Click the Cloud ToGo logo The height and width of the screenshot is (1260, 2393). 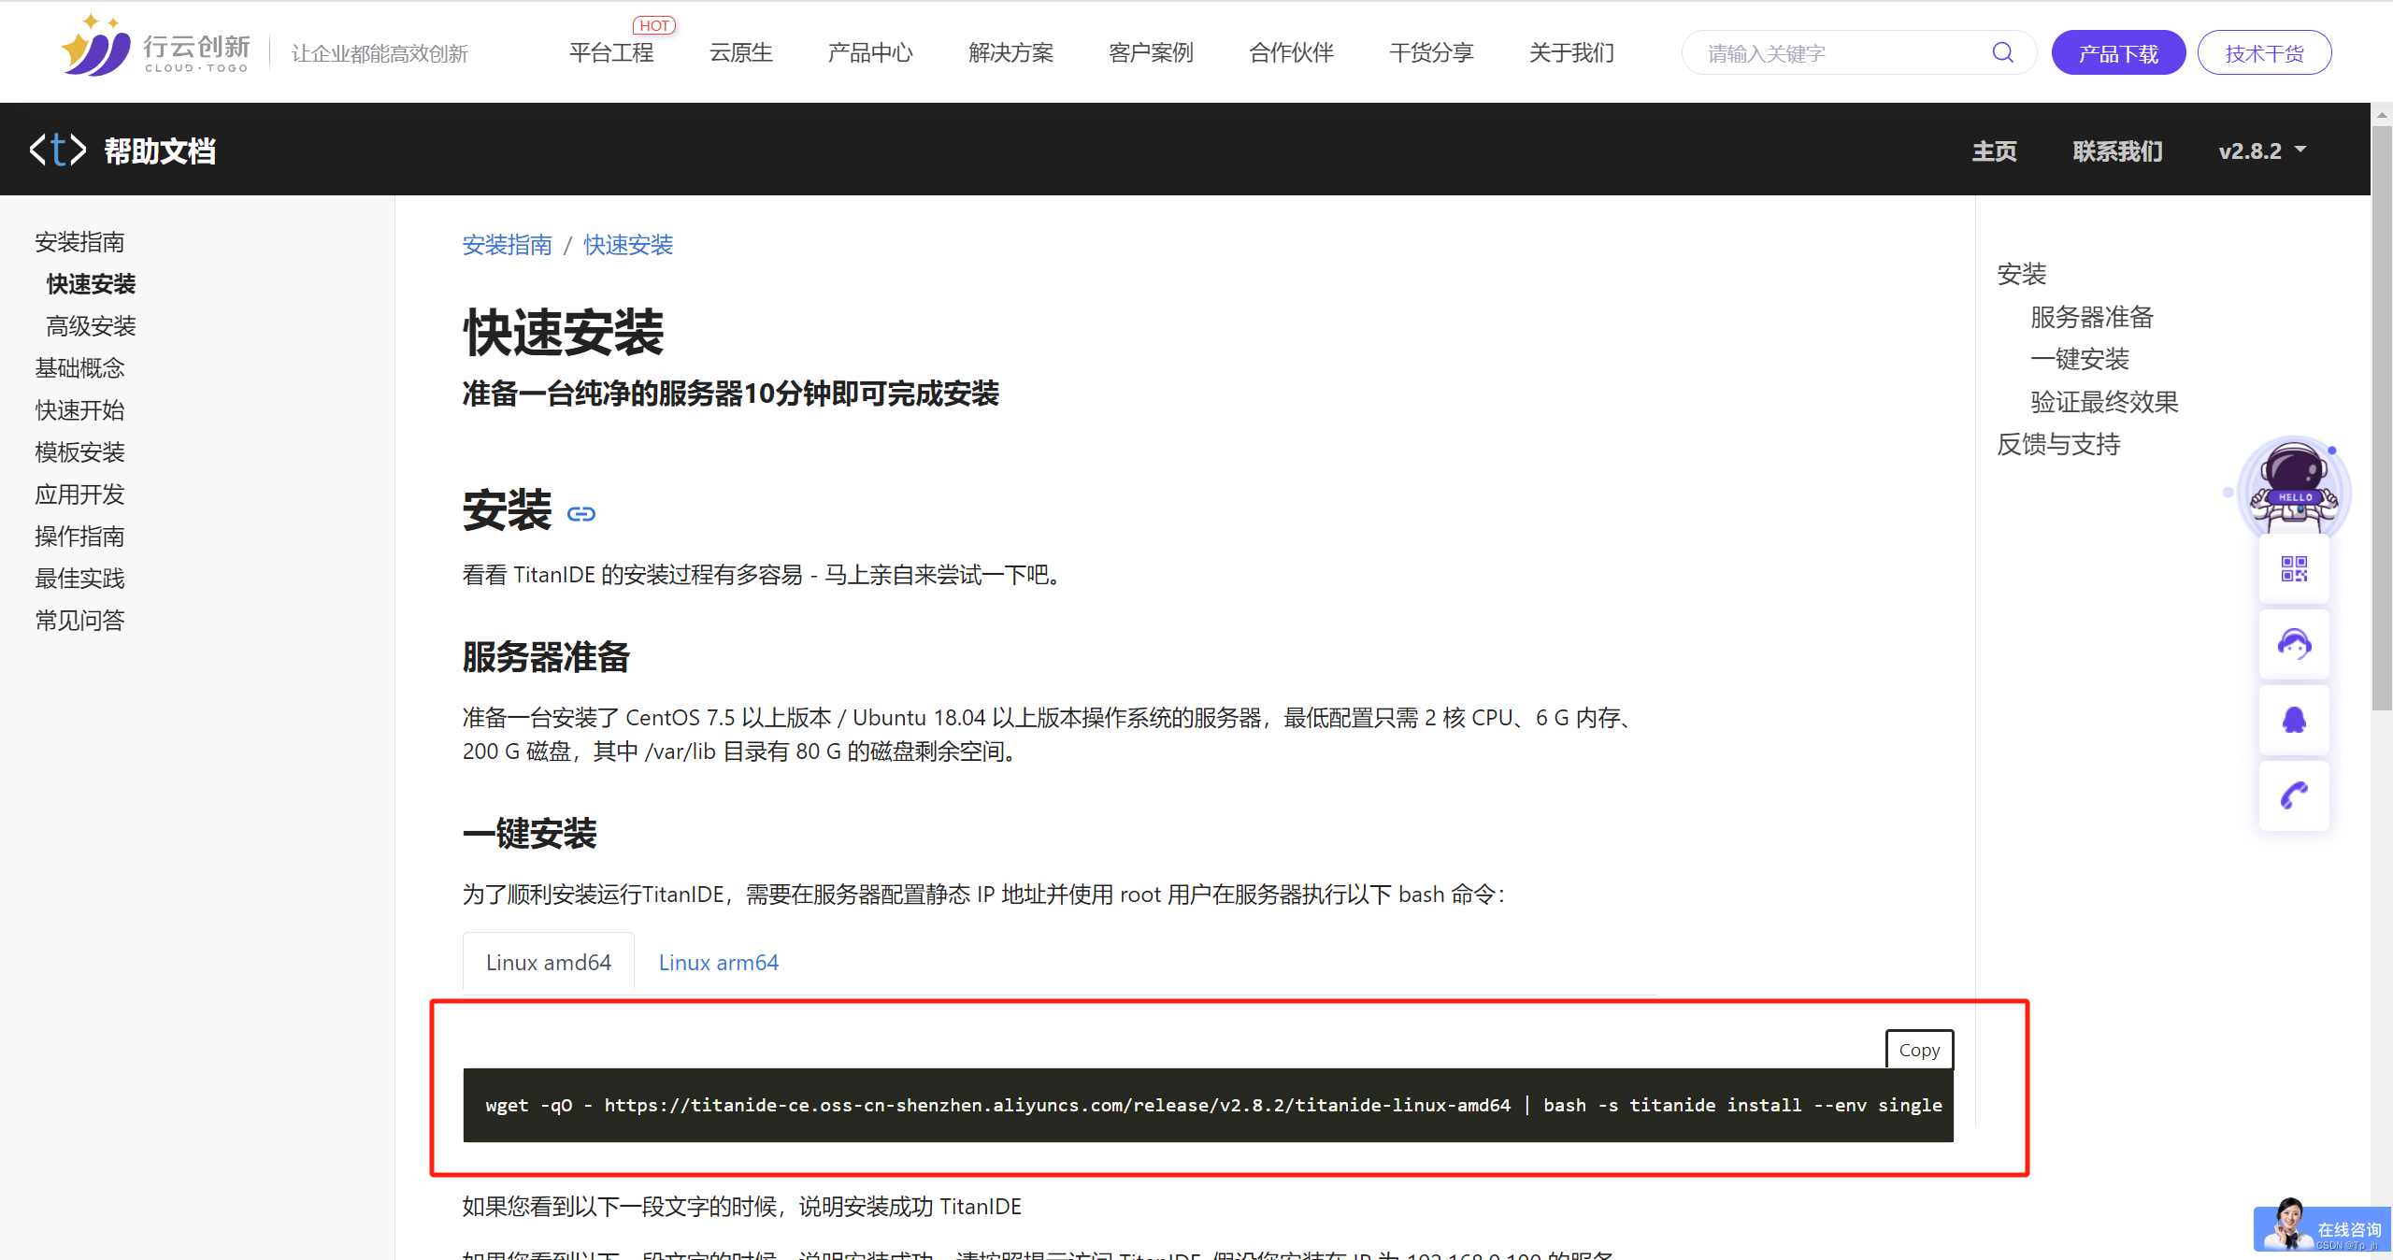coord(156,46)
